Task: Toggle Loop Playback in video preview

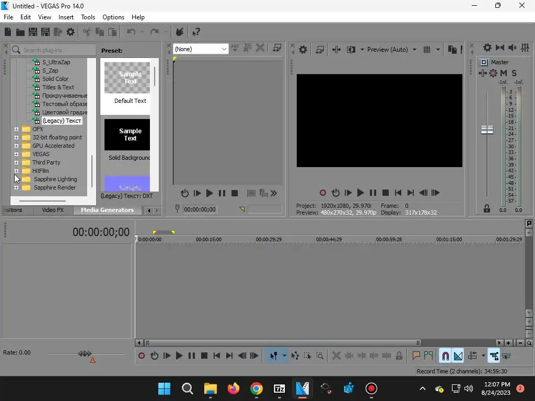Action: coord(335,193)
